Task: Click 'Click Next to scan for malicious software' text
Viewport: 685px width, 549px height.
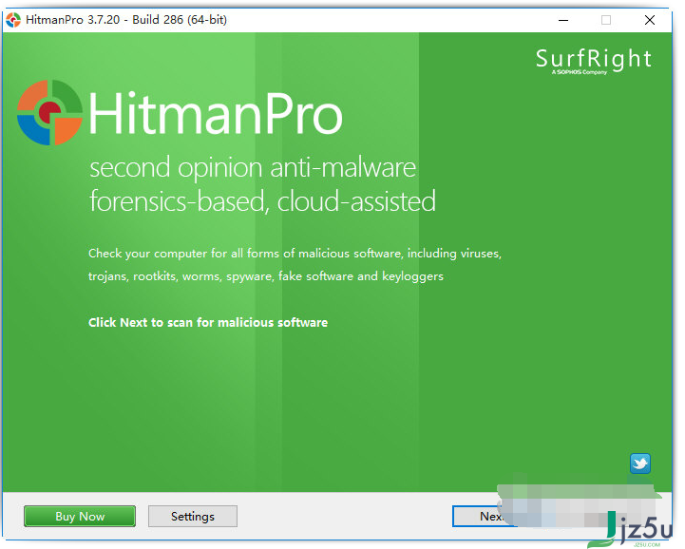Action: point(208,322)
